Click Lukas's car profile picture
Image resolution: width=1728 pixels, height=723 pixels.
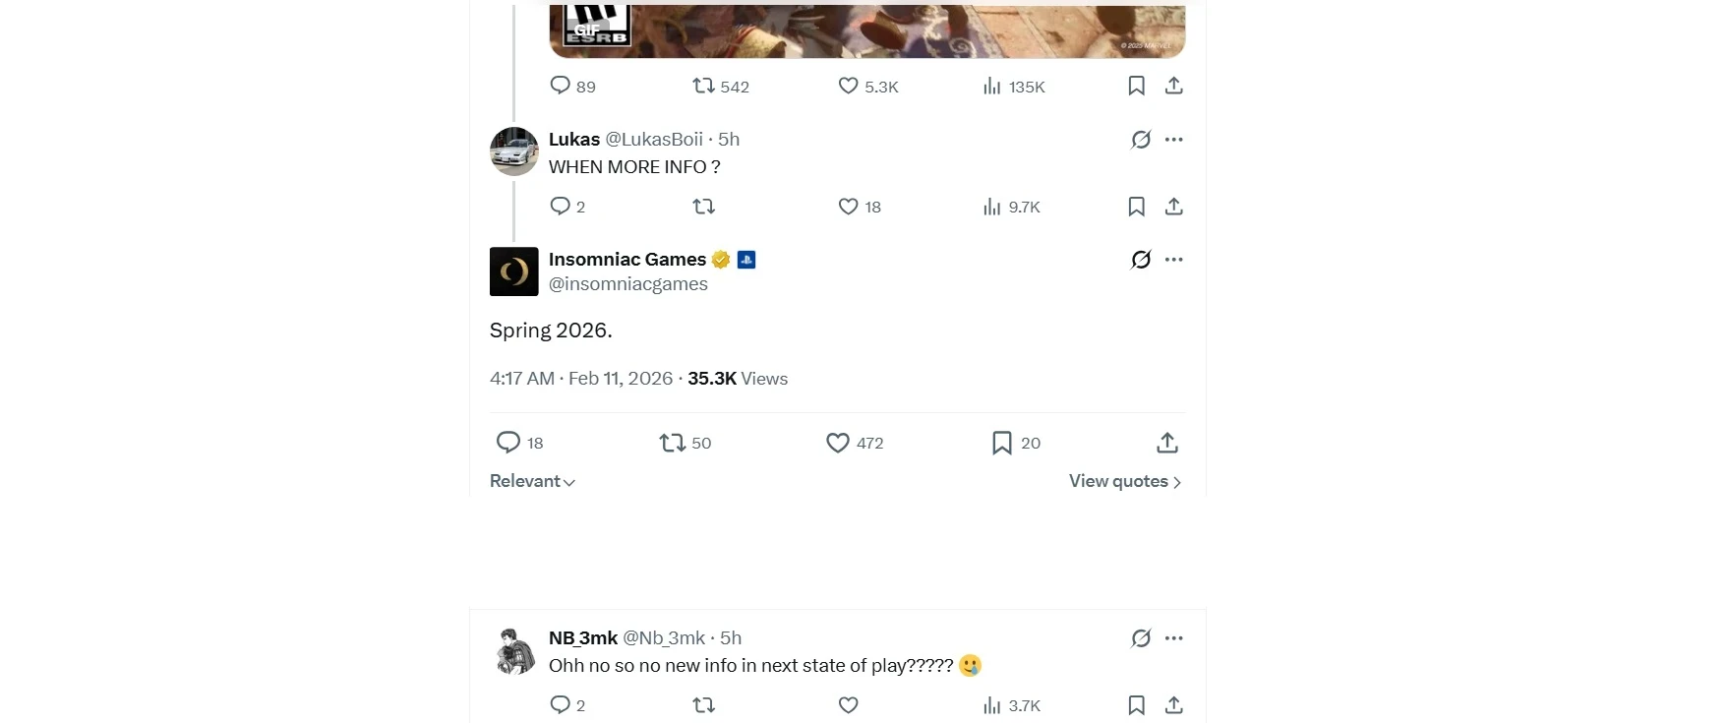click(x=513, y=151)
